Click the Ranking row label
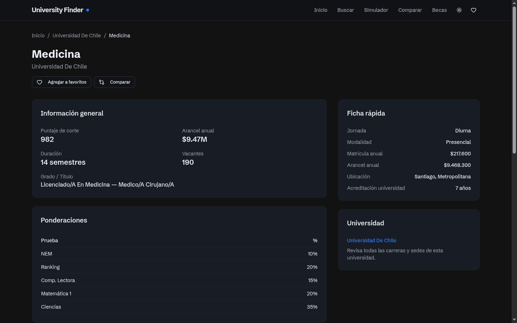 (50, 267)
